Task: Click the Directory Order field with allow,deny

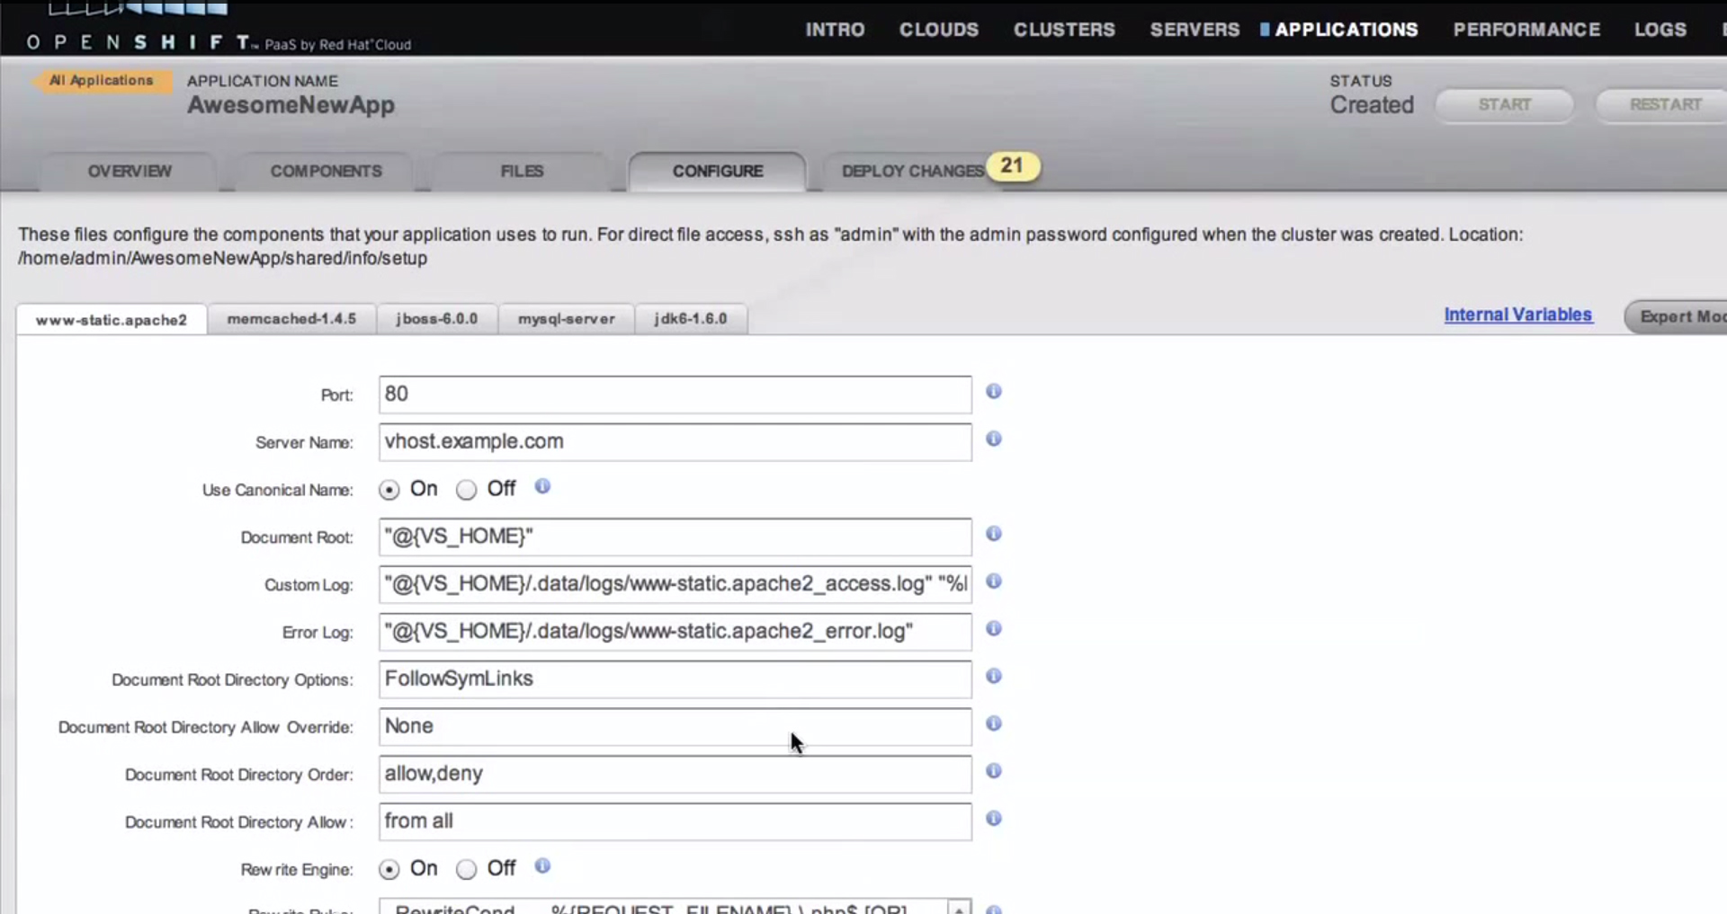Action: (675, 774)
